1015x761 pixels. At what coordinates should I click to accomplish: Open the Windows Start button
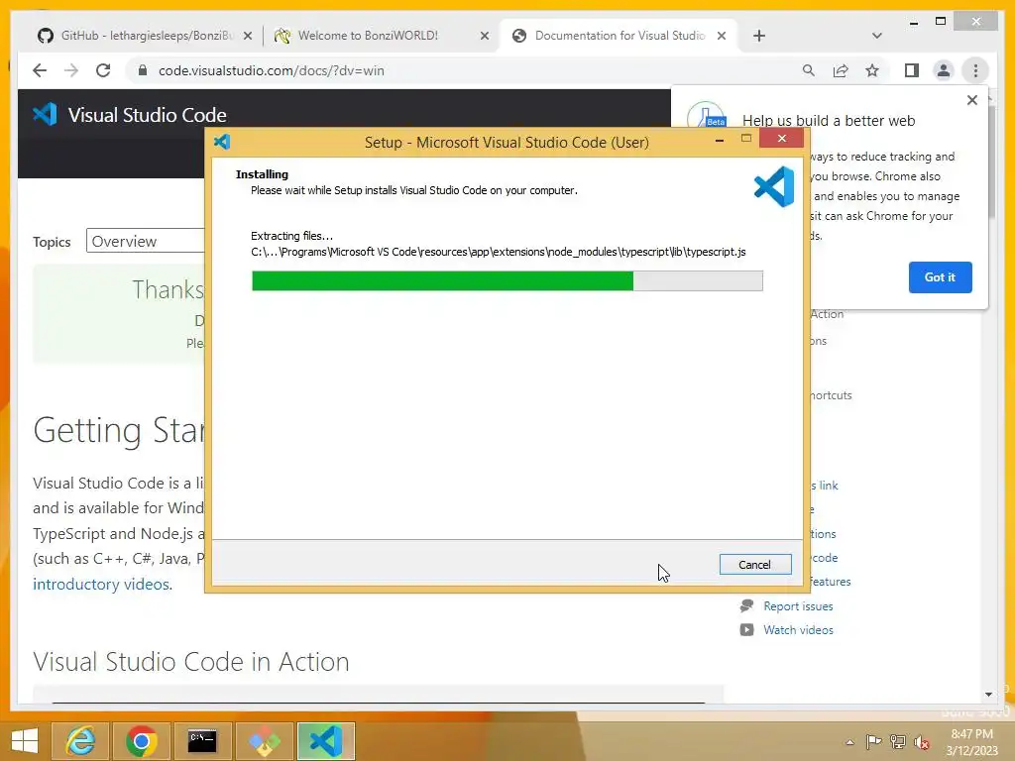[25, 741]
